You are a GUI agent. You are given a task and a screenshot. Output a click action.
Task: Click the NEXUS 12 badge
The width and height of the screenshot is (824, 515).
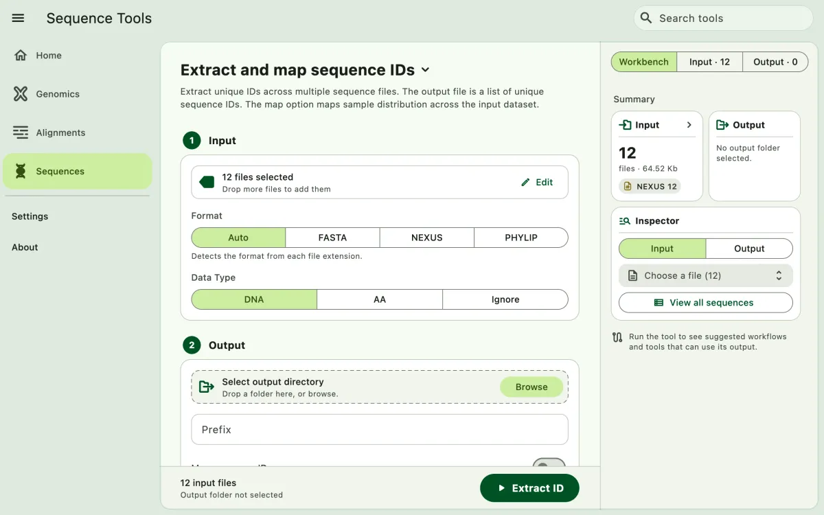650,186
